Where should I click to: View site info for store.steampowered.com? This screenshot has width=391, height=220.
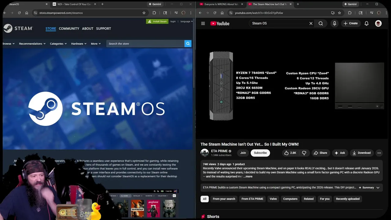pos(35,13)
